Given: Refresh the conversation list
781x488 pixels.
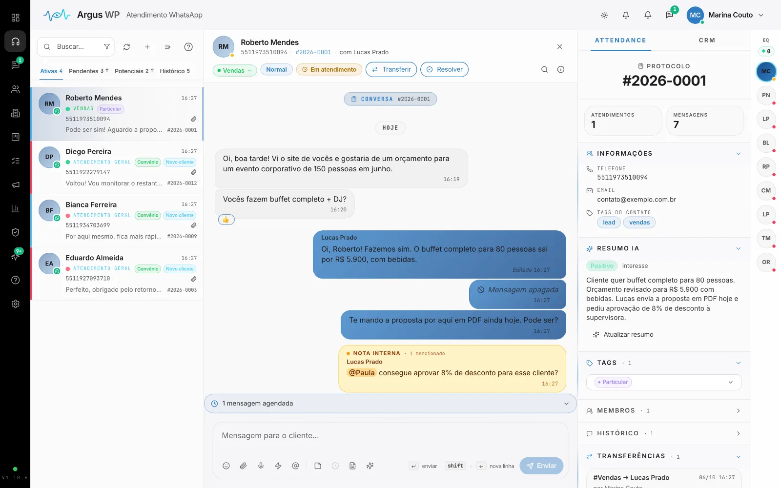Looking at the screenshot, I should (126, 47).
